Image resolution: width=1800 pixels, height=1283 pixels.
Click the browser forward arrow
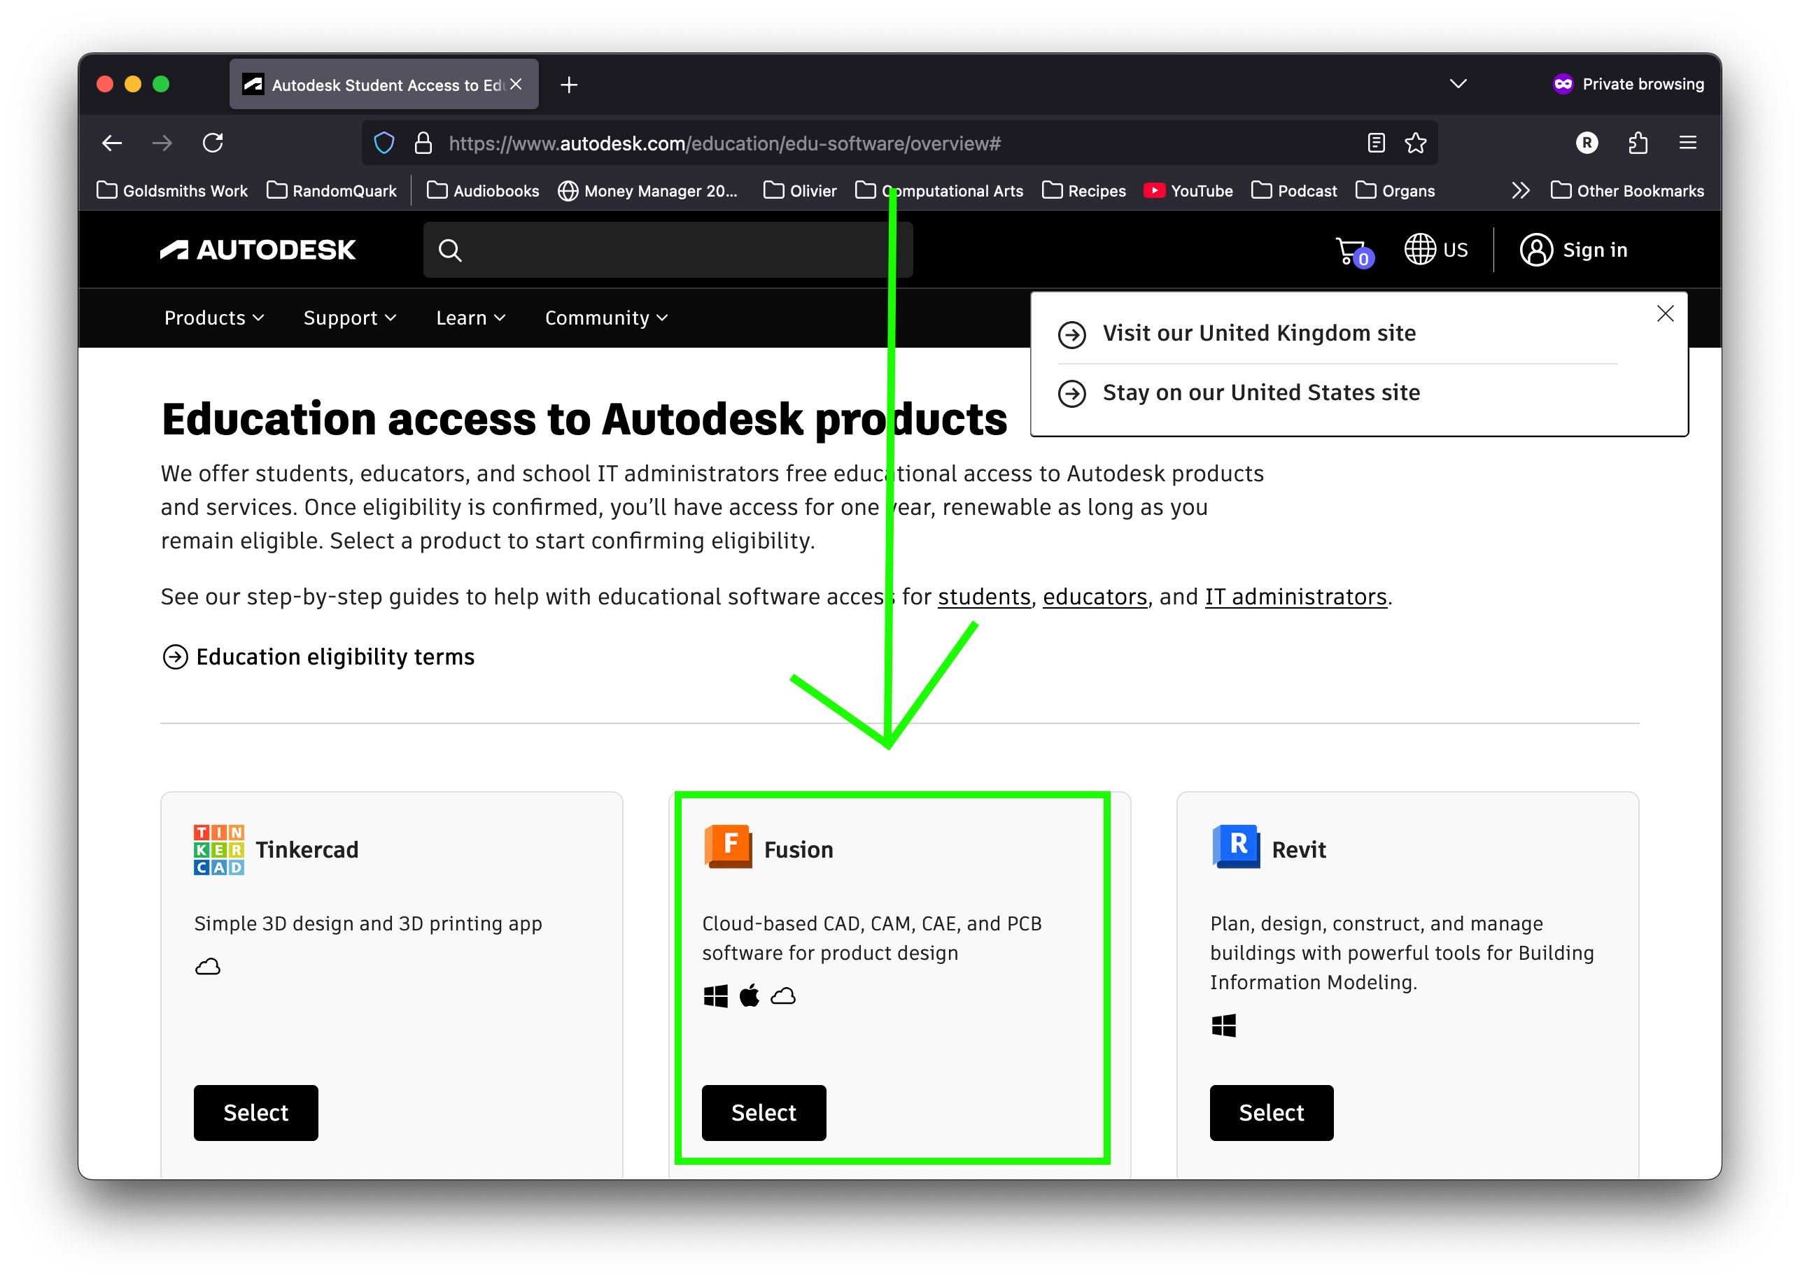162,143
